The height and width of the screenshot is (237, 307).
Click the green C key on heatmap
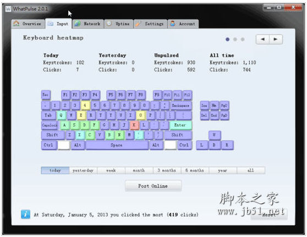coord(90,135)
